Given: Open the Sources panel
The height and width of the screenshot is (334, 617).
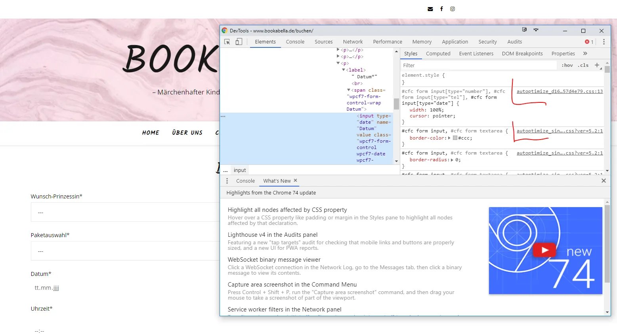Looking at the screenshot, I should point(324,42).
